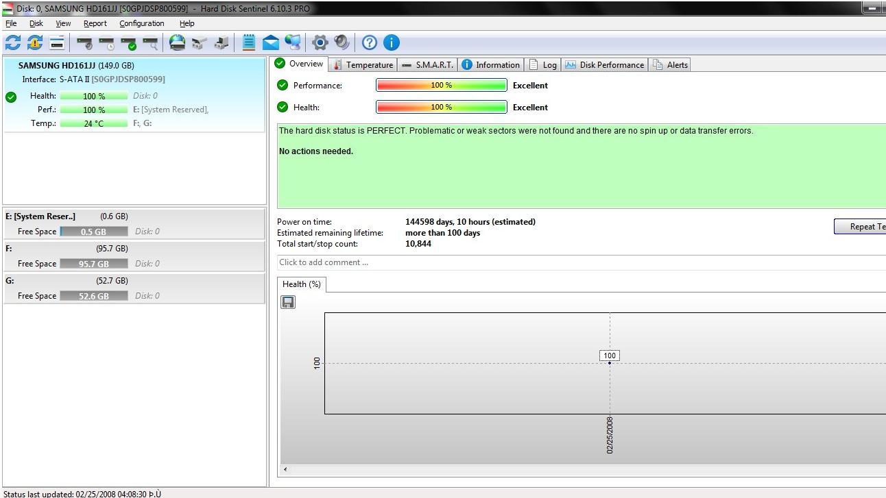Click the F: 95.7 GB free space bar
Image resolution: width=886 pixels, height=498 pixels.
(x=94, y=264)
